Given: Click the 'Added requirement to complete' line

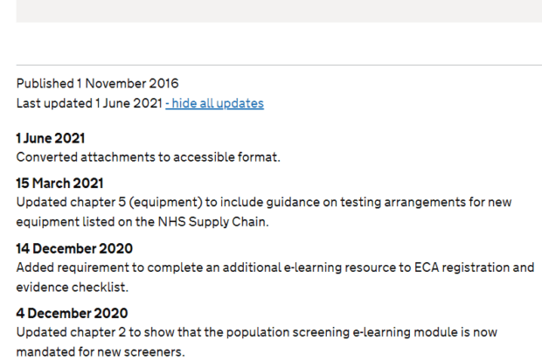Looking at the screenshot, I should point(275,267).
